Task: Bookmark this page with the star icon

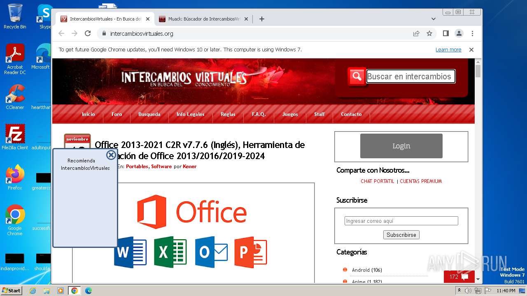Action: (429, 33)
